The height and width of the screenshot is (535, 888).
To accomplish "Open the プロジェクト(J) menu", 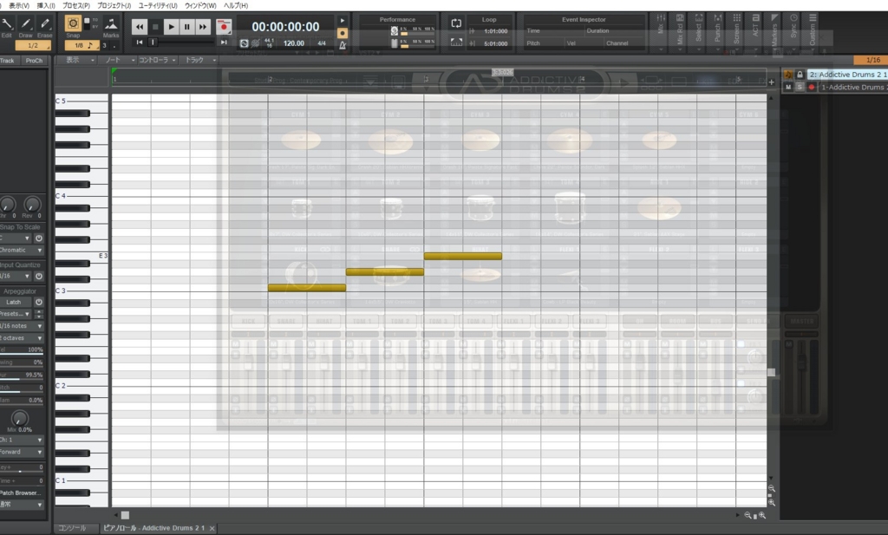I will (114, 5).
